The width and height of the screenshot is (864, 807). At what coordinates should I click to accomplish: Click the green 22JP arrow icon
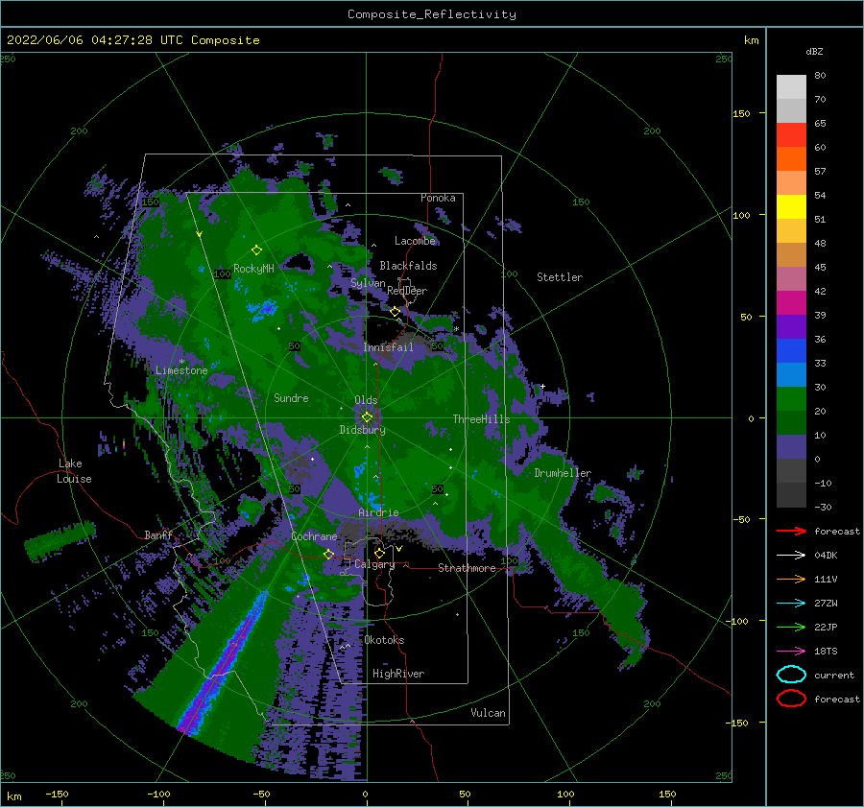coord(791,627)
